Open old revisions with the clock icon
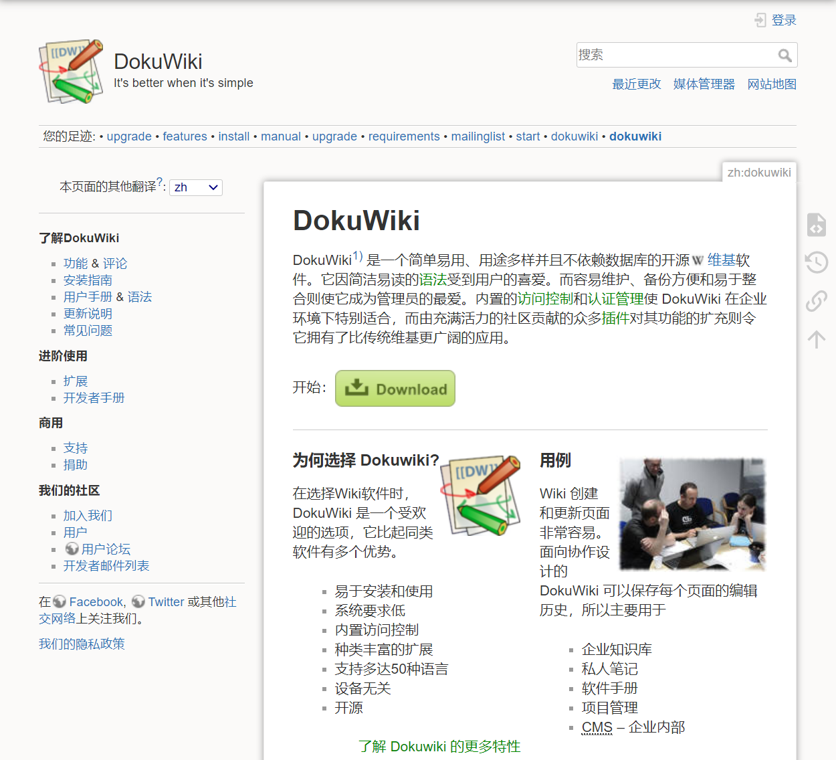This screenshot has height=760, width=836. pyautogui.click(x=816, y=262)
